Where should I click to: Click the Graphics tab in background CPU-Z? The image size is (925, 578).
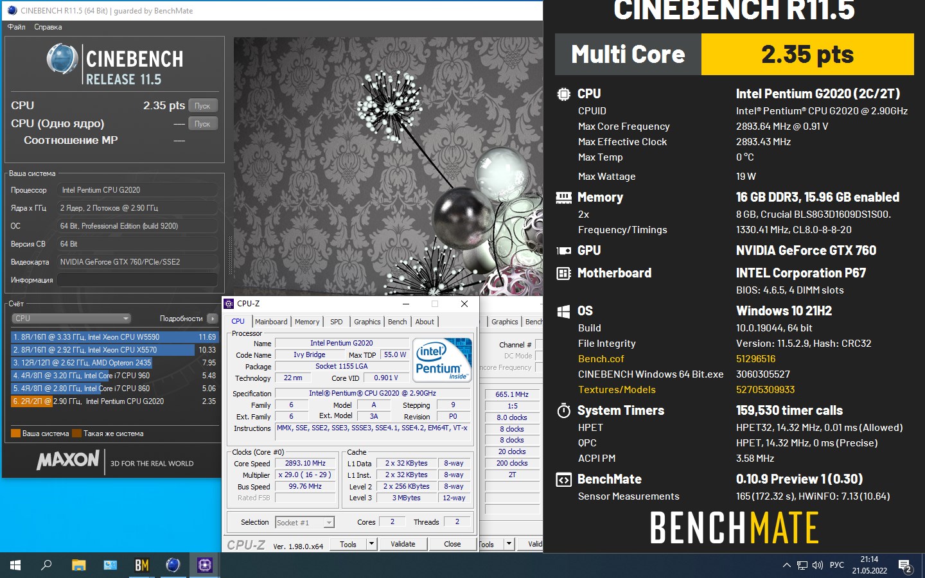505,322
